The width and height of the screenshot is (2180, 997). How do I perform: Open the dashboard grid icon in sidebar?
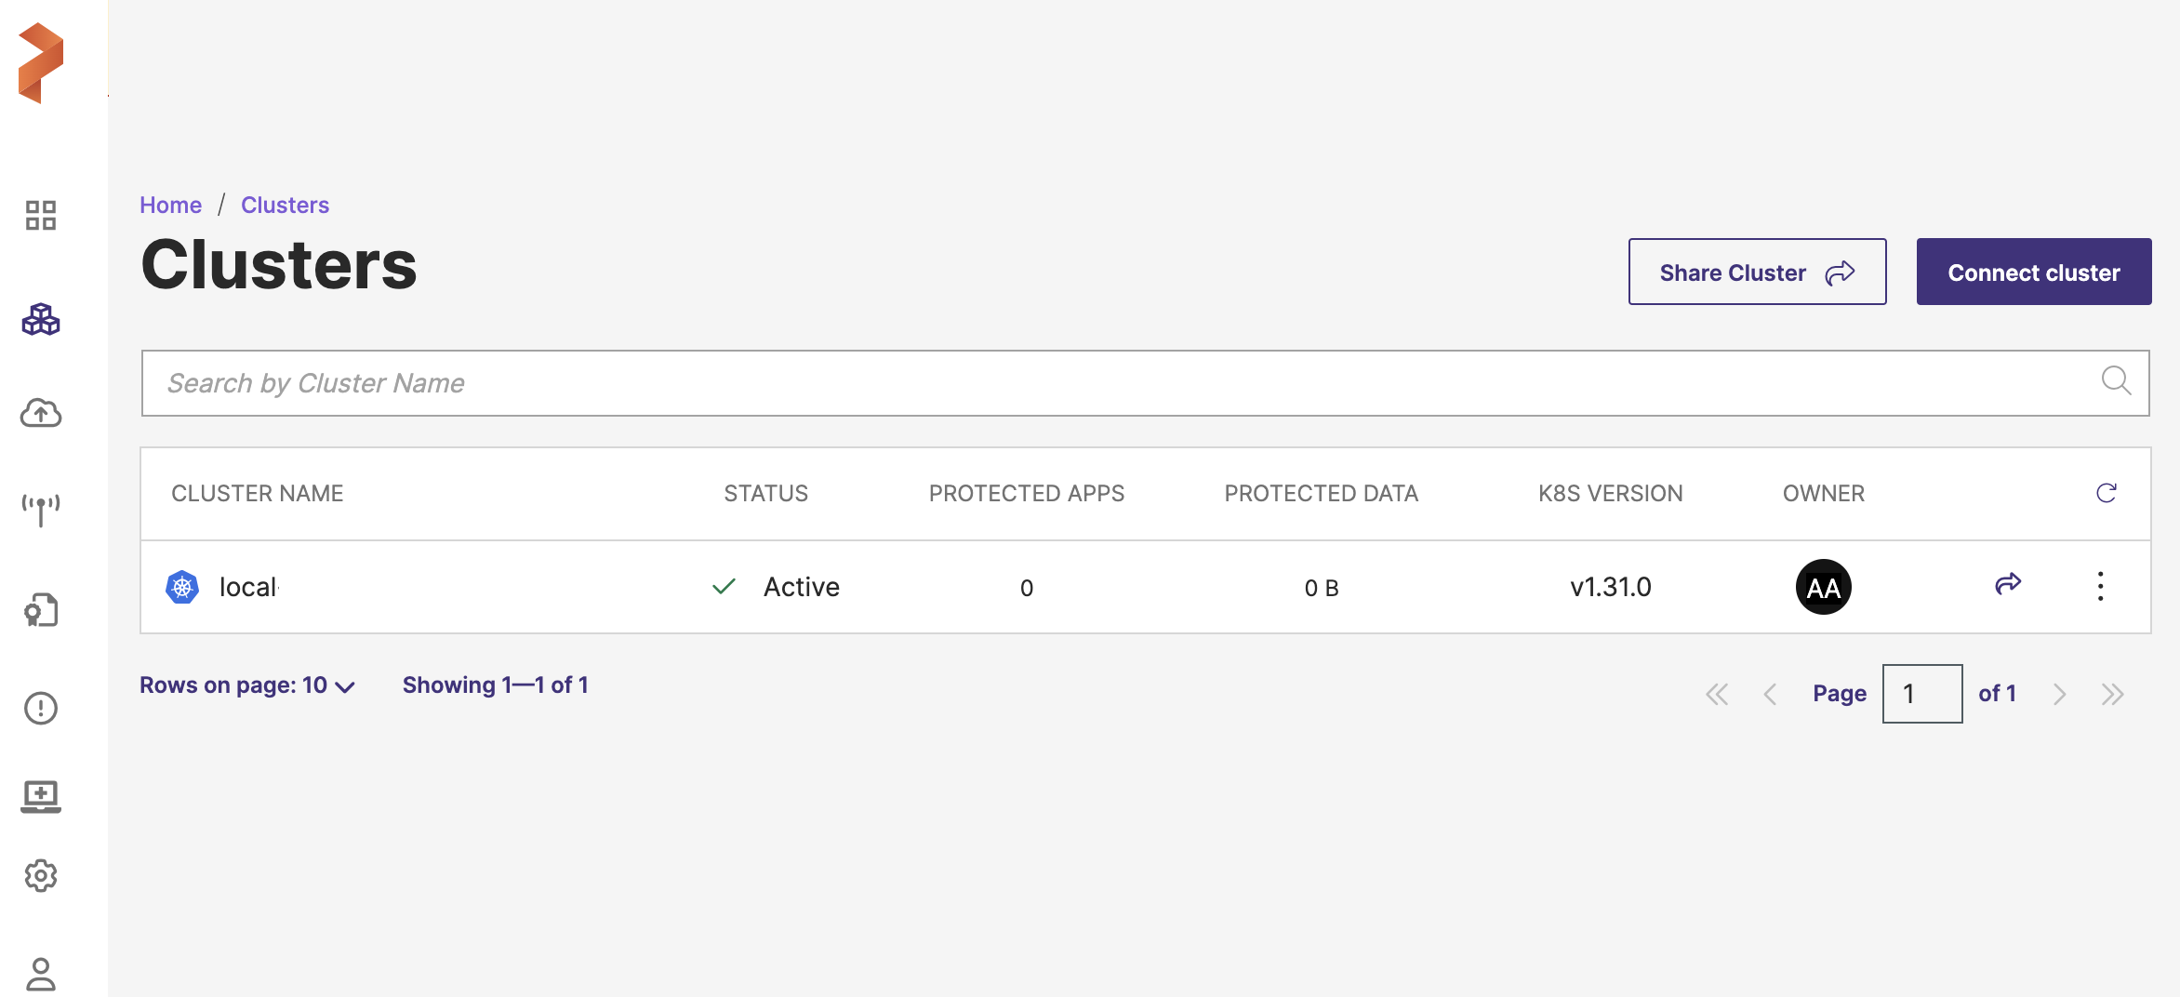tap(41, 215)
